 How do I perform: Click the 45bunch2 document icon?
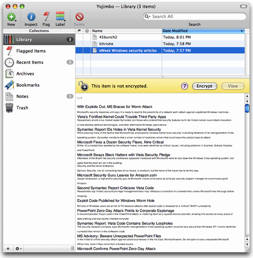click(95, 37)
